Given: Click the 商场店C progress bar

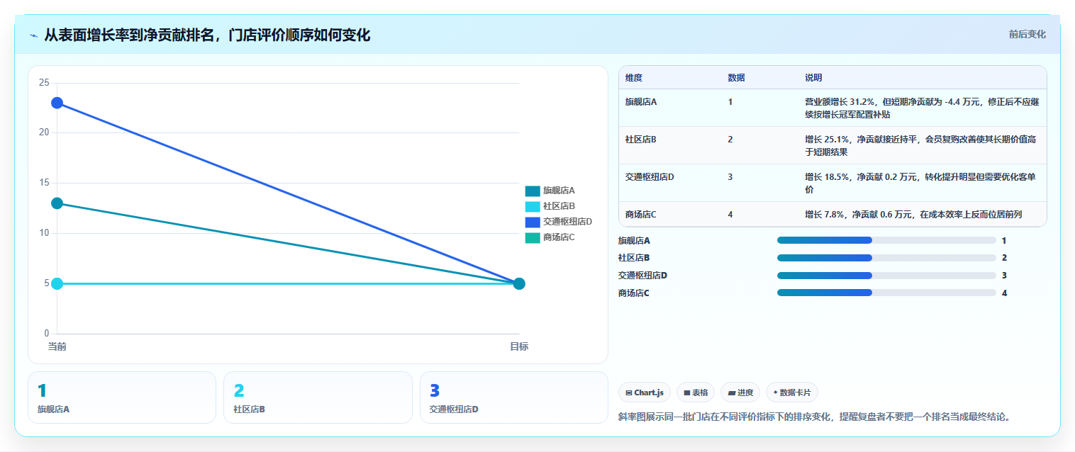Looking at the screenshot, I should click(886, 293).
